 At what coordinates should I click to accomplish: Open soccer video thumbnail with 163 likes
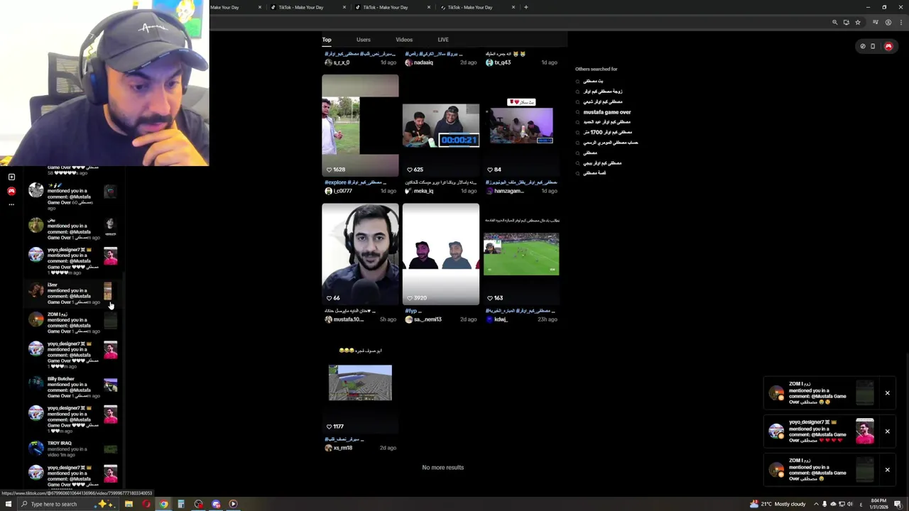[521, 254]
